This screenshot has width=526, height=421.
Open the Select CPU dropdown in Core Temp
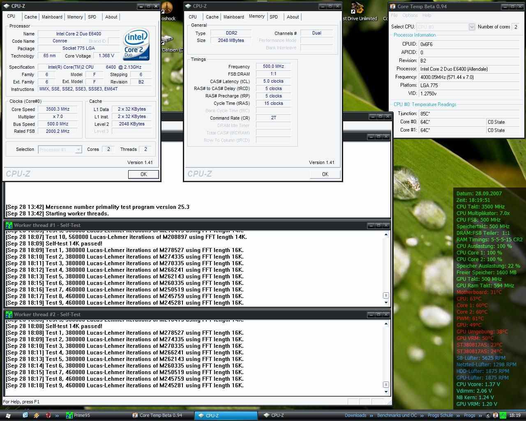click(x=446, y=27)
